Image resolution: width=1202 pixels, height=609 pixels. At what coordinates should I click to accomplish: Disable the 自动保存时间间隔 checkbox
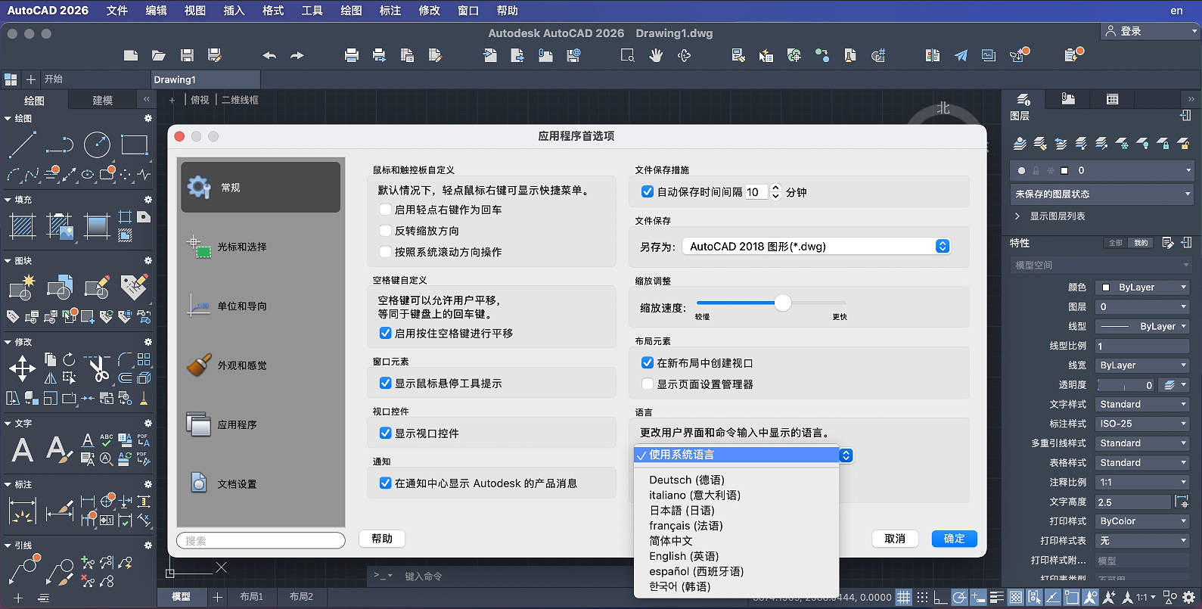click(x=648, y=192)
